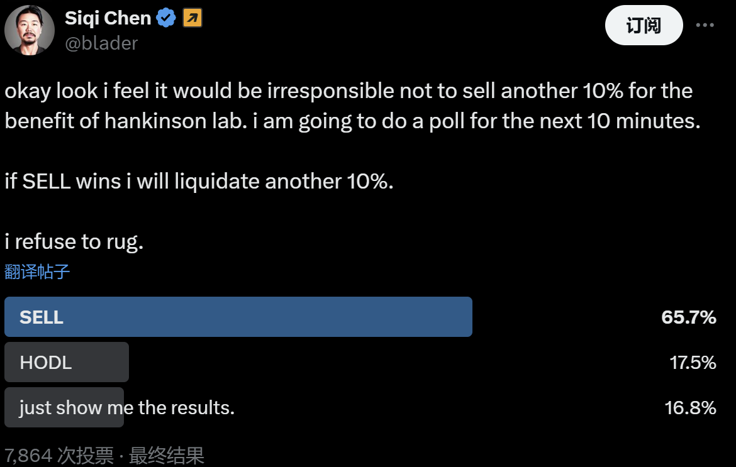The height and width of the screenshot is (467, 736).
Task: Open the three-dot more options menu
Action: coord(705,26)
